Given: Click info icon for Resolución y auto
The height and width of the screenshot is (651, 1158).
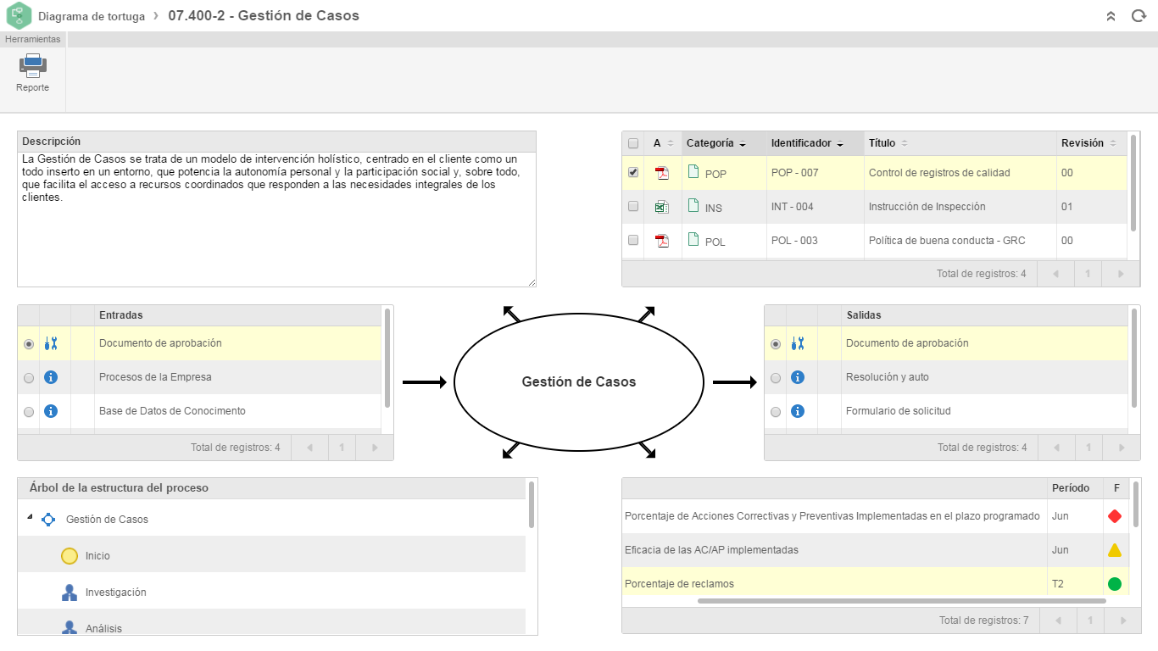Looking at the screenshot, I should 797,377.
